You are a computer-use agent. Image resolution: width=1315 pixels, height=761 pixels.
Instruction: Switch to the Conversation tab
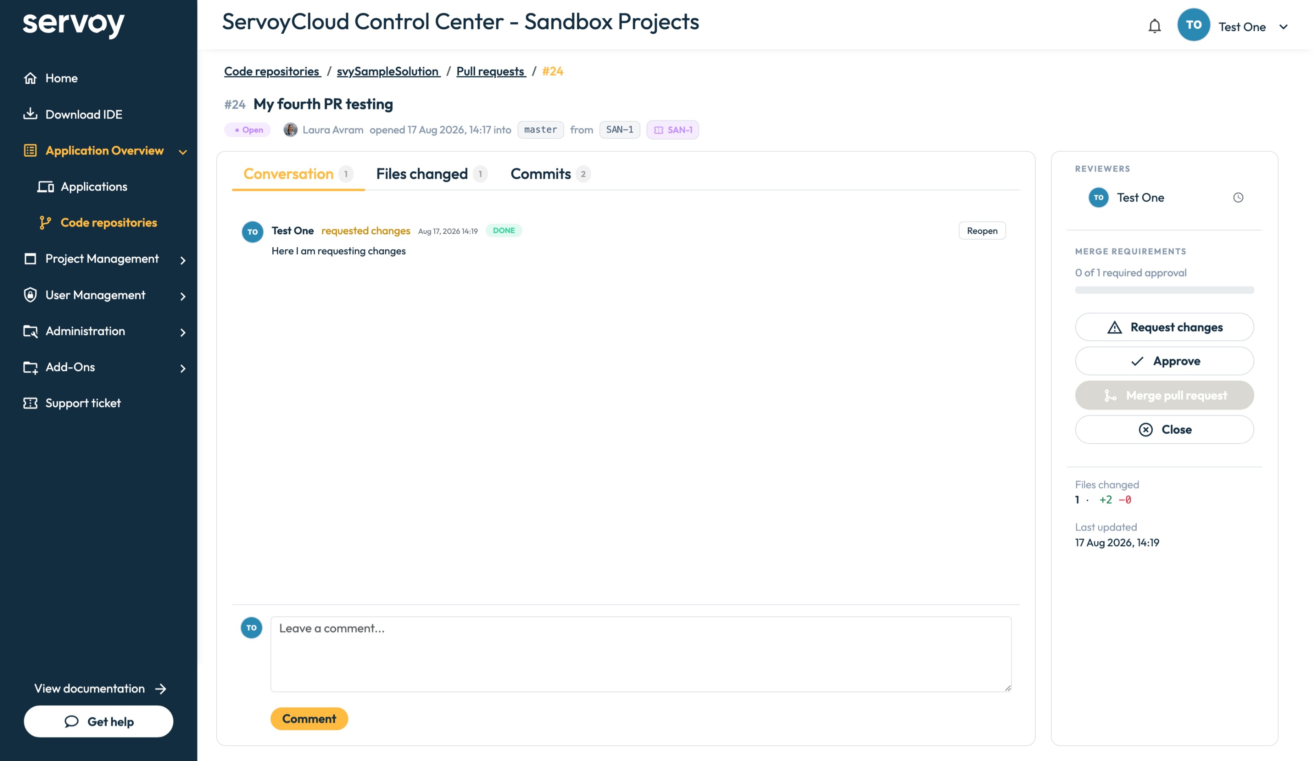[298, 174]
